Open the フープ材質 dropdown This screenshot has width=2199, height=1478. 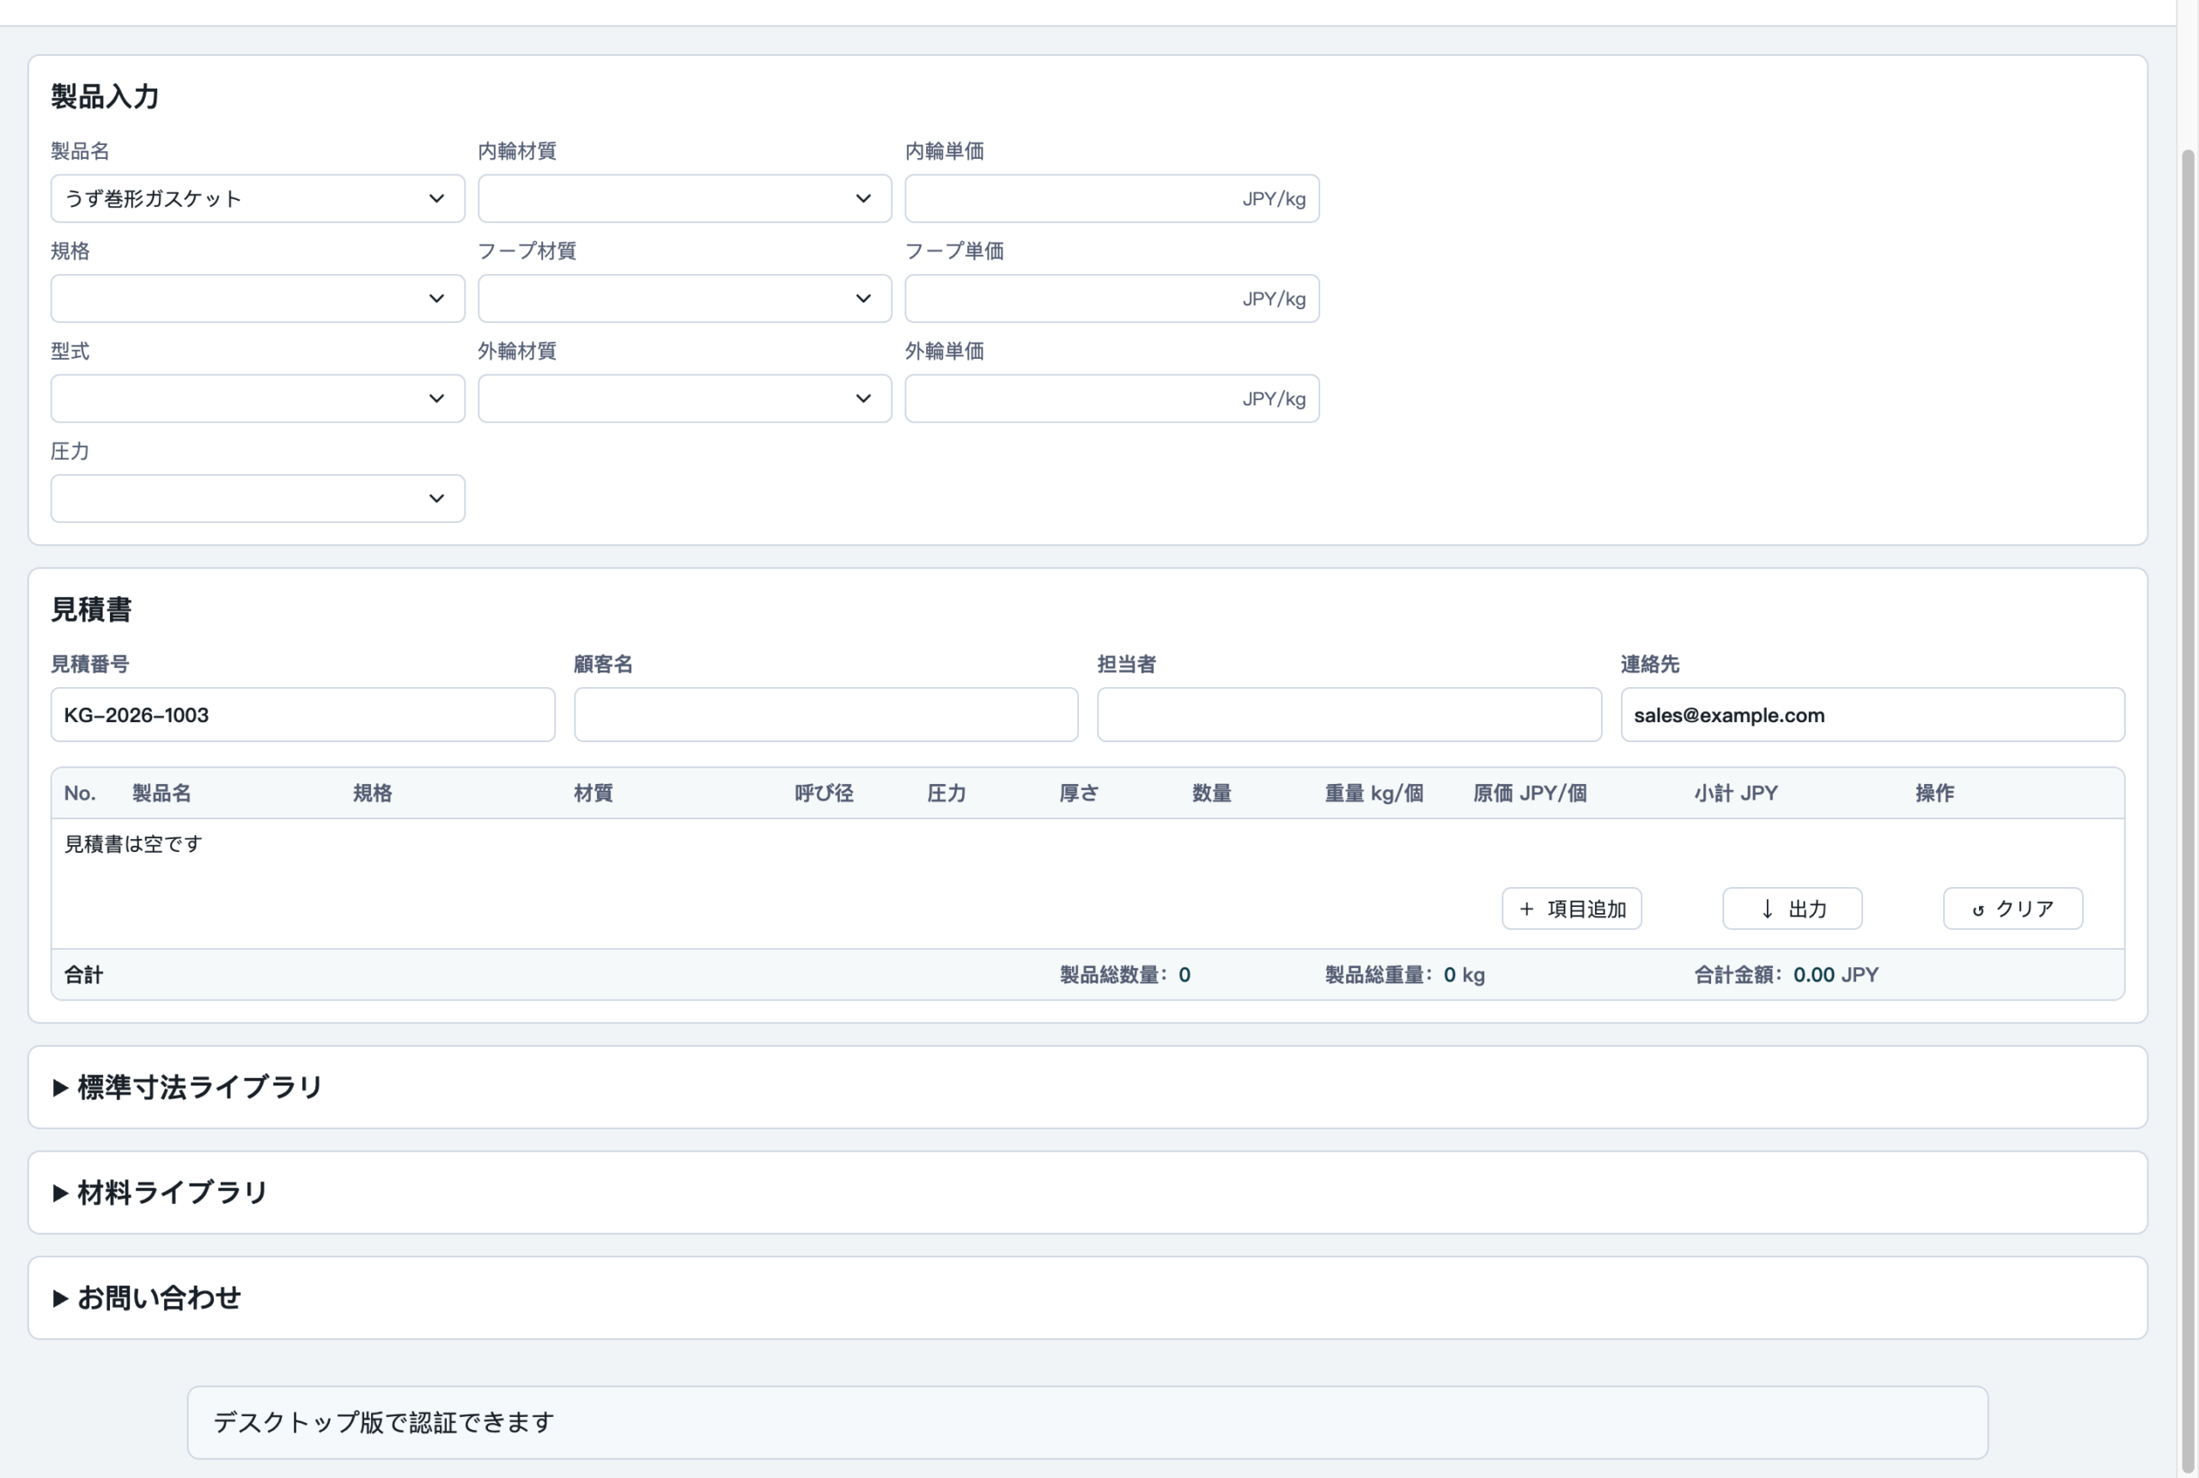(x=685, y=299)
